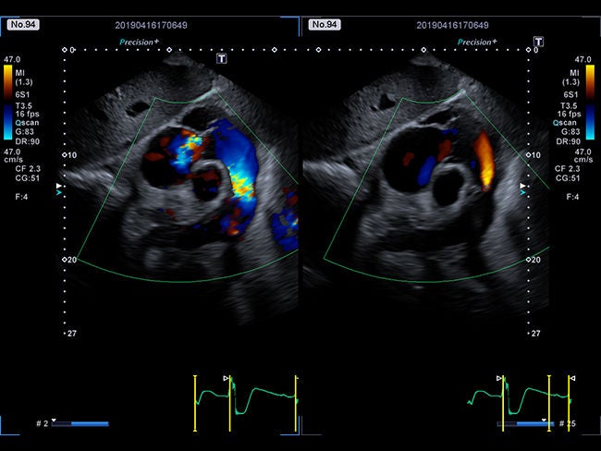Select the white focus arrow on left depth scale

pos(58,186)
